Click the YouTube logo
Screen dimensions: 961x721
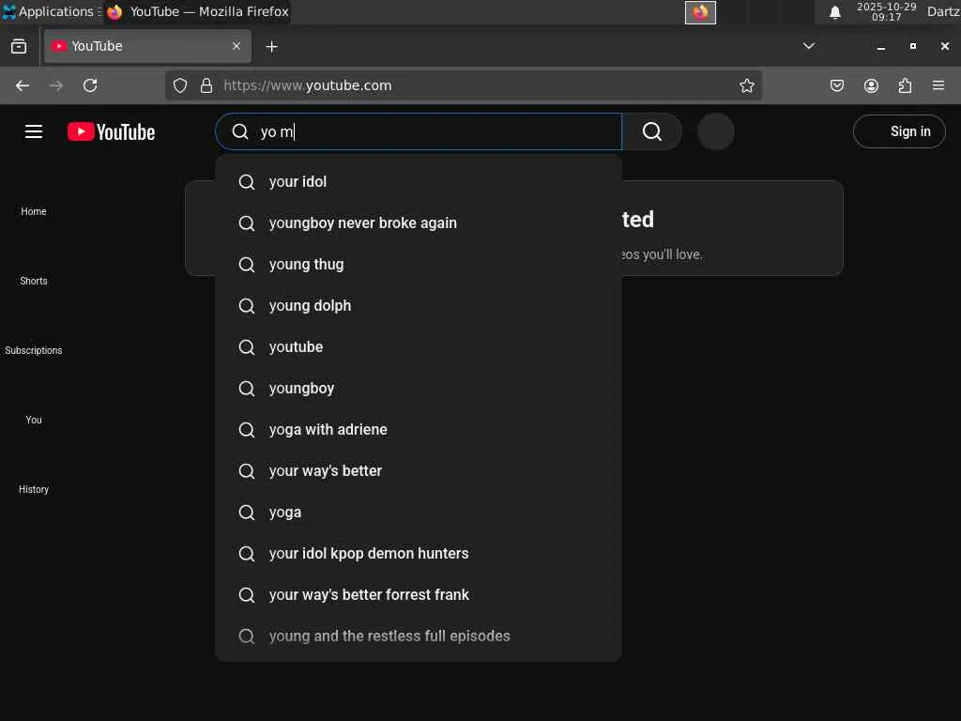111,132
